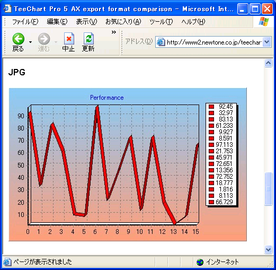Expand the toolbar overflow chevron
Viewport: 276px width, 270px height.
click(114, 32)
